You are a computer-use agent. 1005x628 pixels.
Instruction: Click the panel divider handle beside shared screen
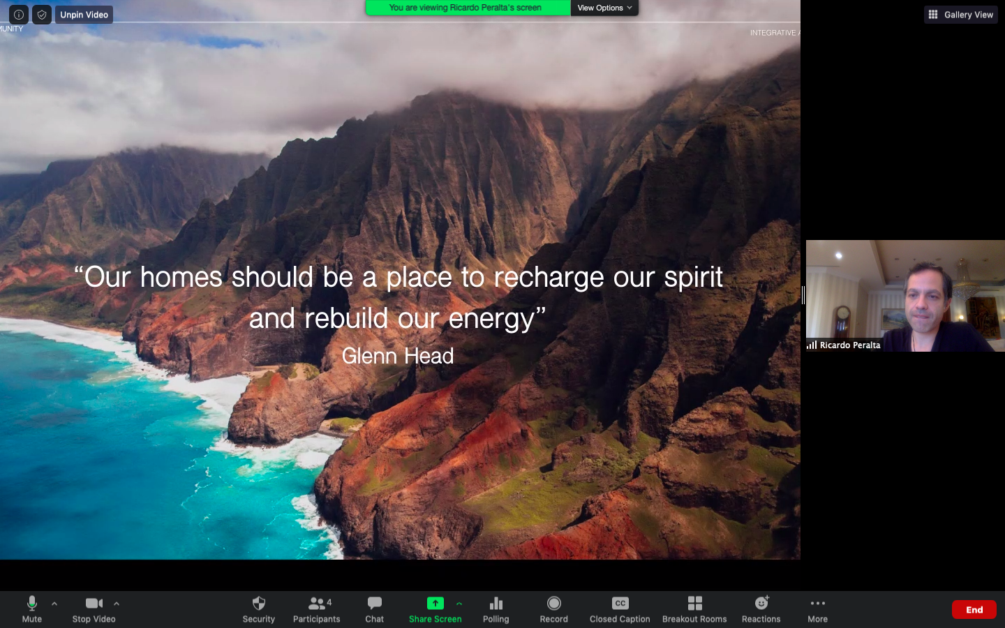(803, 296)
